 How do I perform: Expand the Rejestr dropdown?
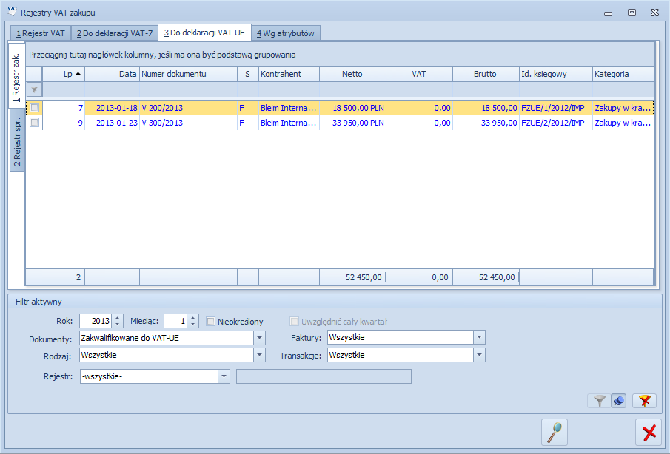click(x=224, y=376)
